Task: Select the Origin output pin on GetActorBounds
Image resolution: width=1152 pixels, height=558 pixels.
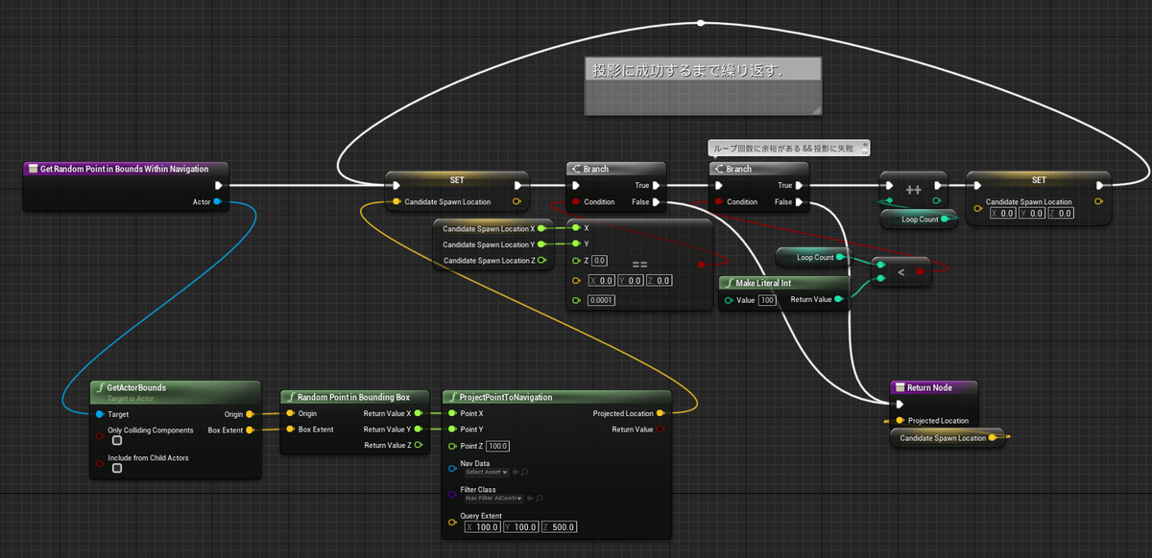Action: coord(251,414)
